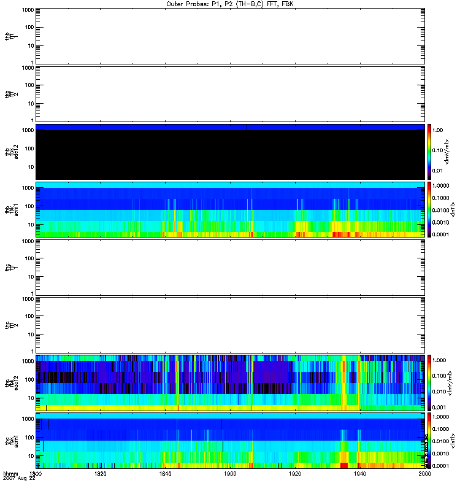The height and width of the screenshot is (491, 460).
Task: Click the 1920 time tick label
Action: [295, 473]
